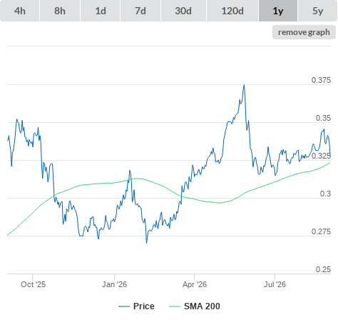
Task: Click the green line swatch beside SMA 200
Action: [x=175, y=306]
